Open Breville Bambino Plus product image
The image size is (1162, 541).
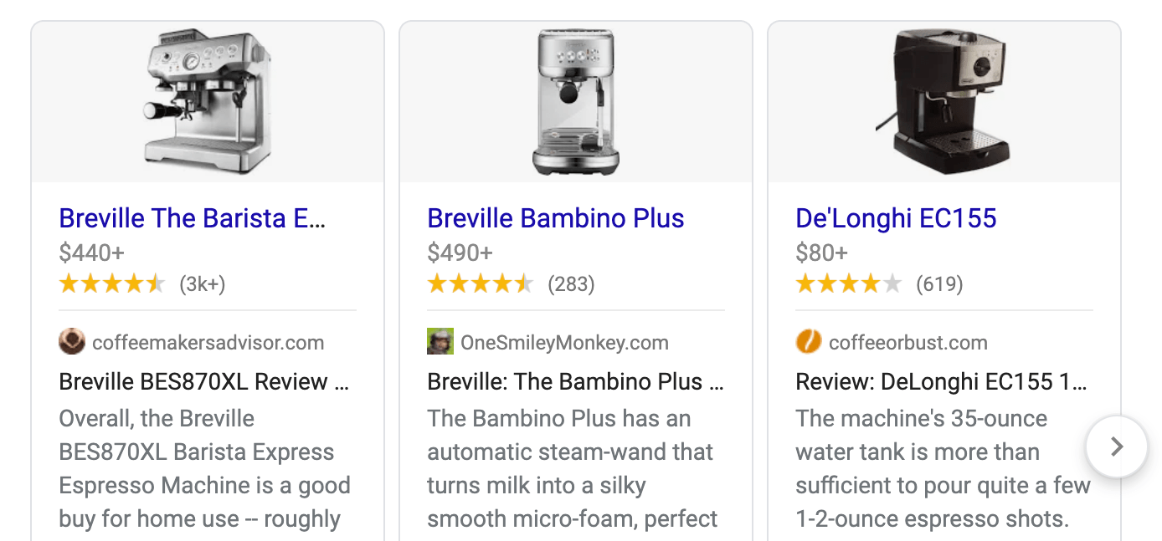click(x=576, y=100)
